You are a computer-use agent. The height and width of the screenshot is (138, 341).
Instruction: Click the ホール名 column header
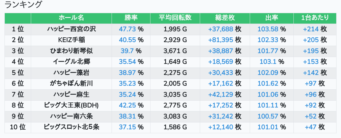71,18
